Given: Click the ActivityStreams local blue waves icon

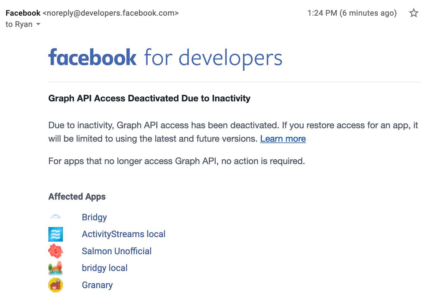Looking at the screenshot, I should 56,234.
